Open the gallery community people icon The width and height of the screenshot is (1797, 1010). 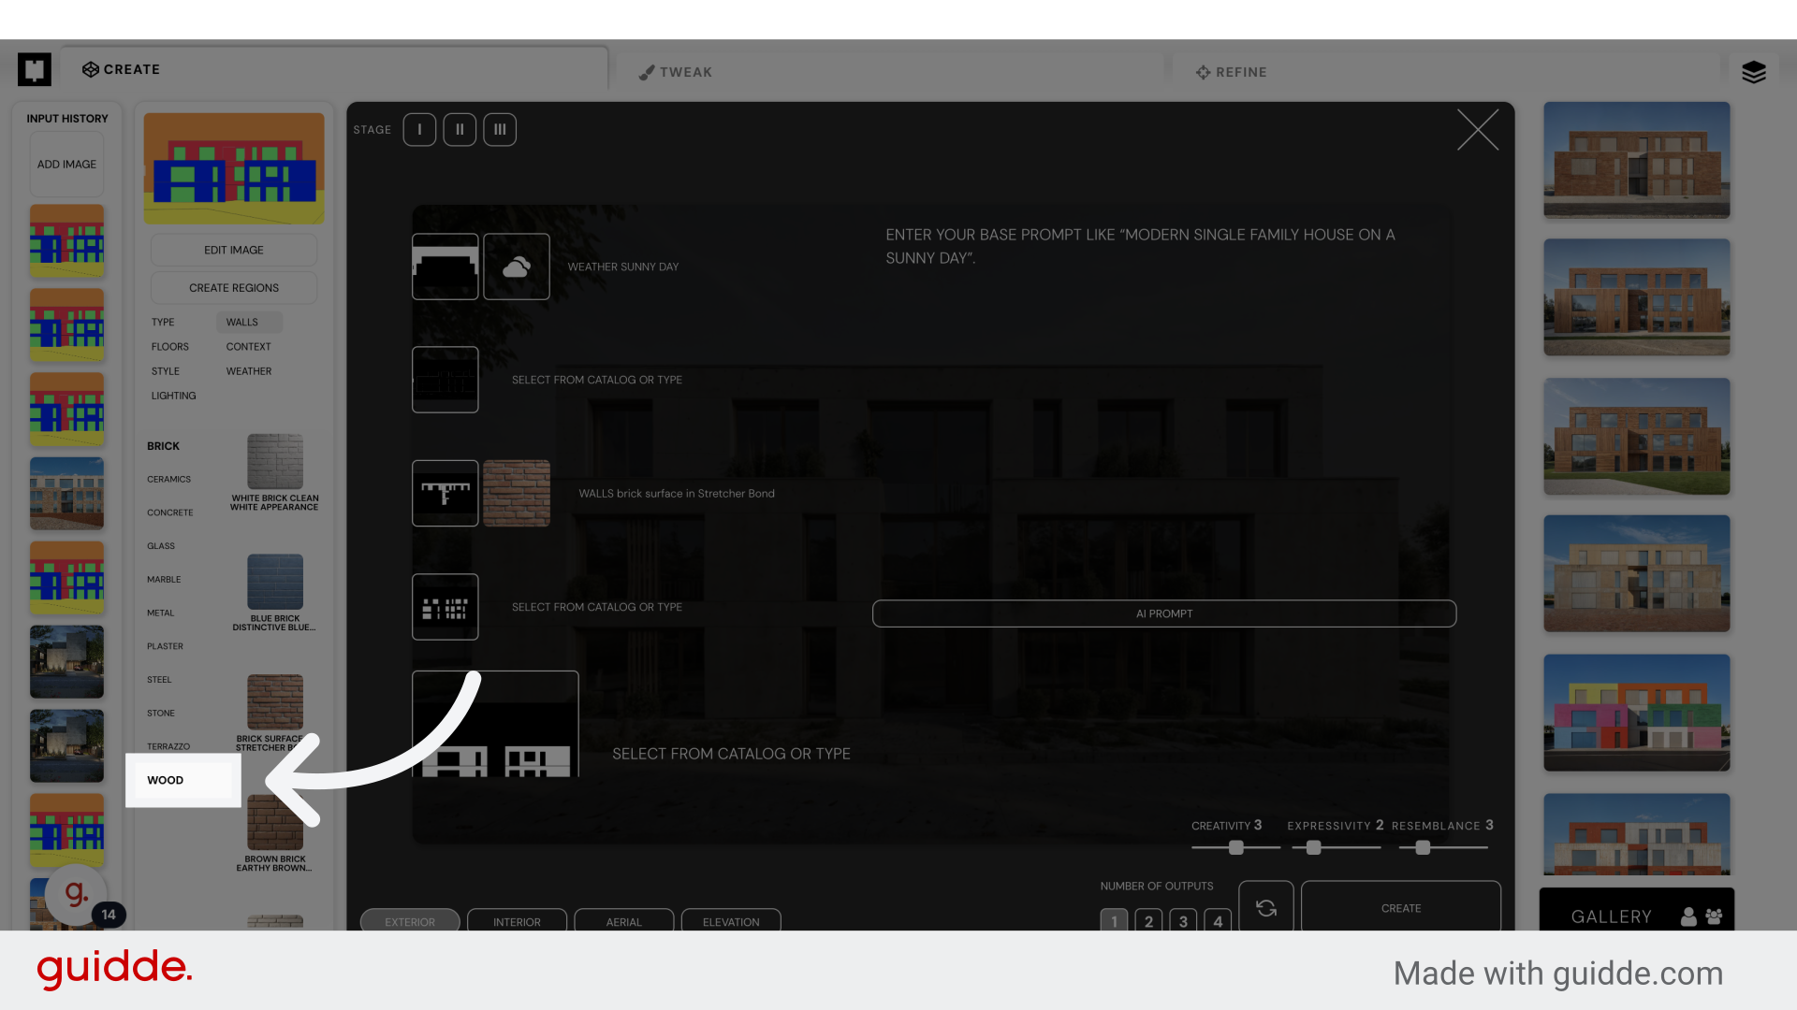1714,916
